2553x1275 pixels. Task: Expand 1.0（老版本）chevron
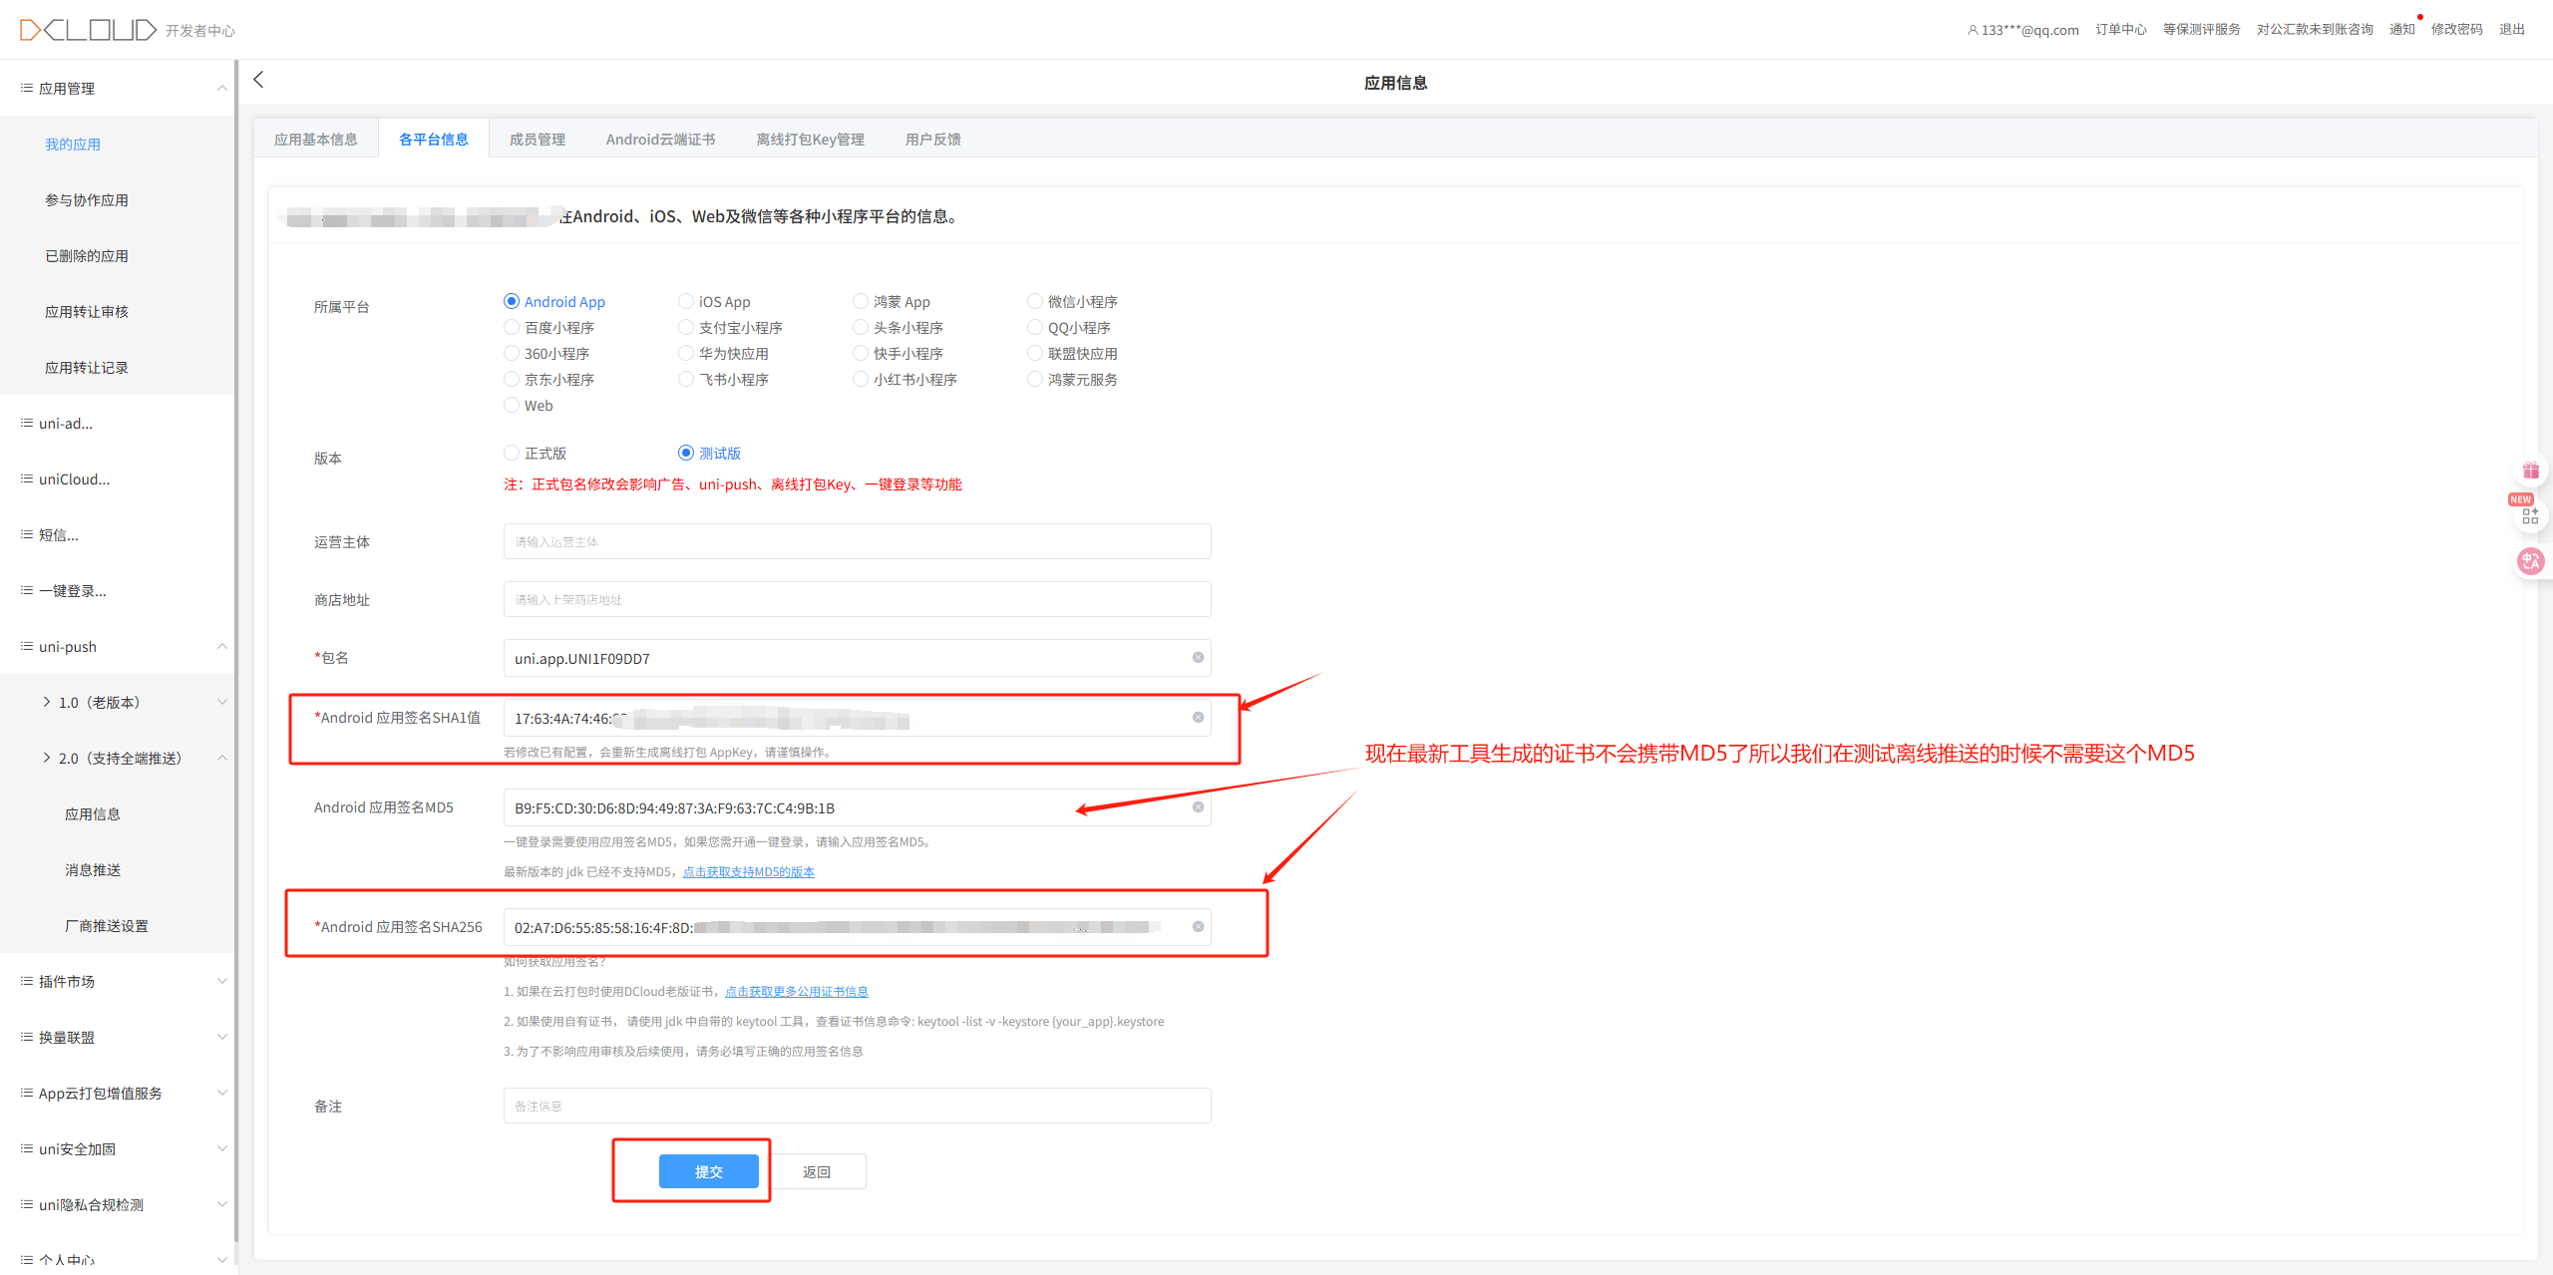[221, 702]
